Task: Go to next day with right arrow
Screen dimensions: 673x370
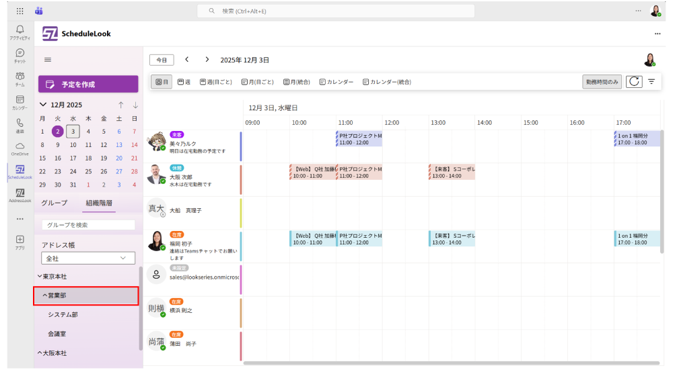Action: (207, 60)
